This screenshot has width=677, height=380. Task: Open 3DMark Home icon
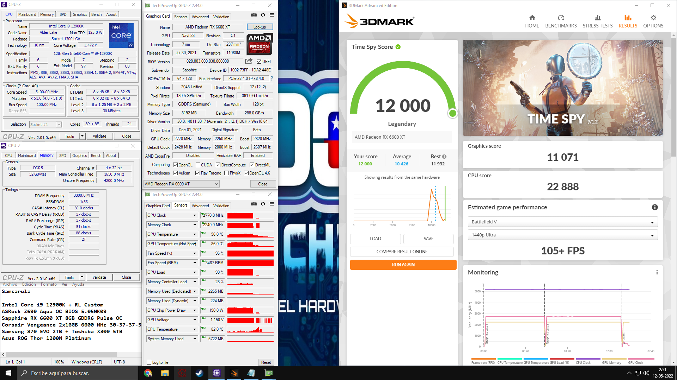pyautogui.click(x=532, y=18)
